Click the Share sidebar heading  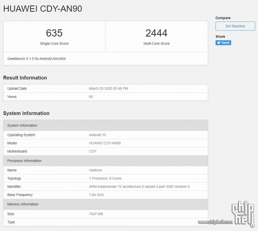220,37
